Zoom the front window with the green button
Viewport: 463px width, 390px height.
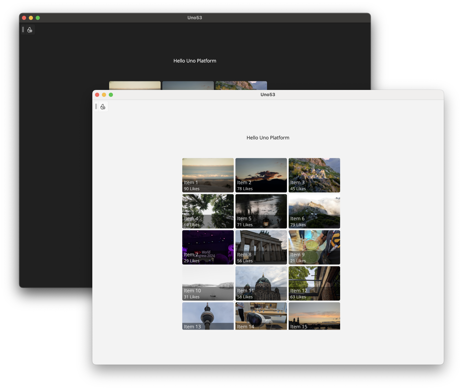(111, 95)
